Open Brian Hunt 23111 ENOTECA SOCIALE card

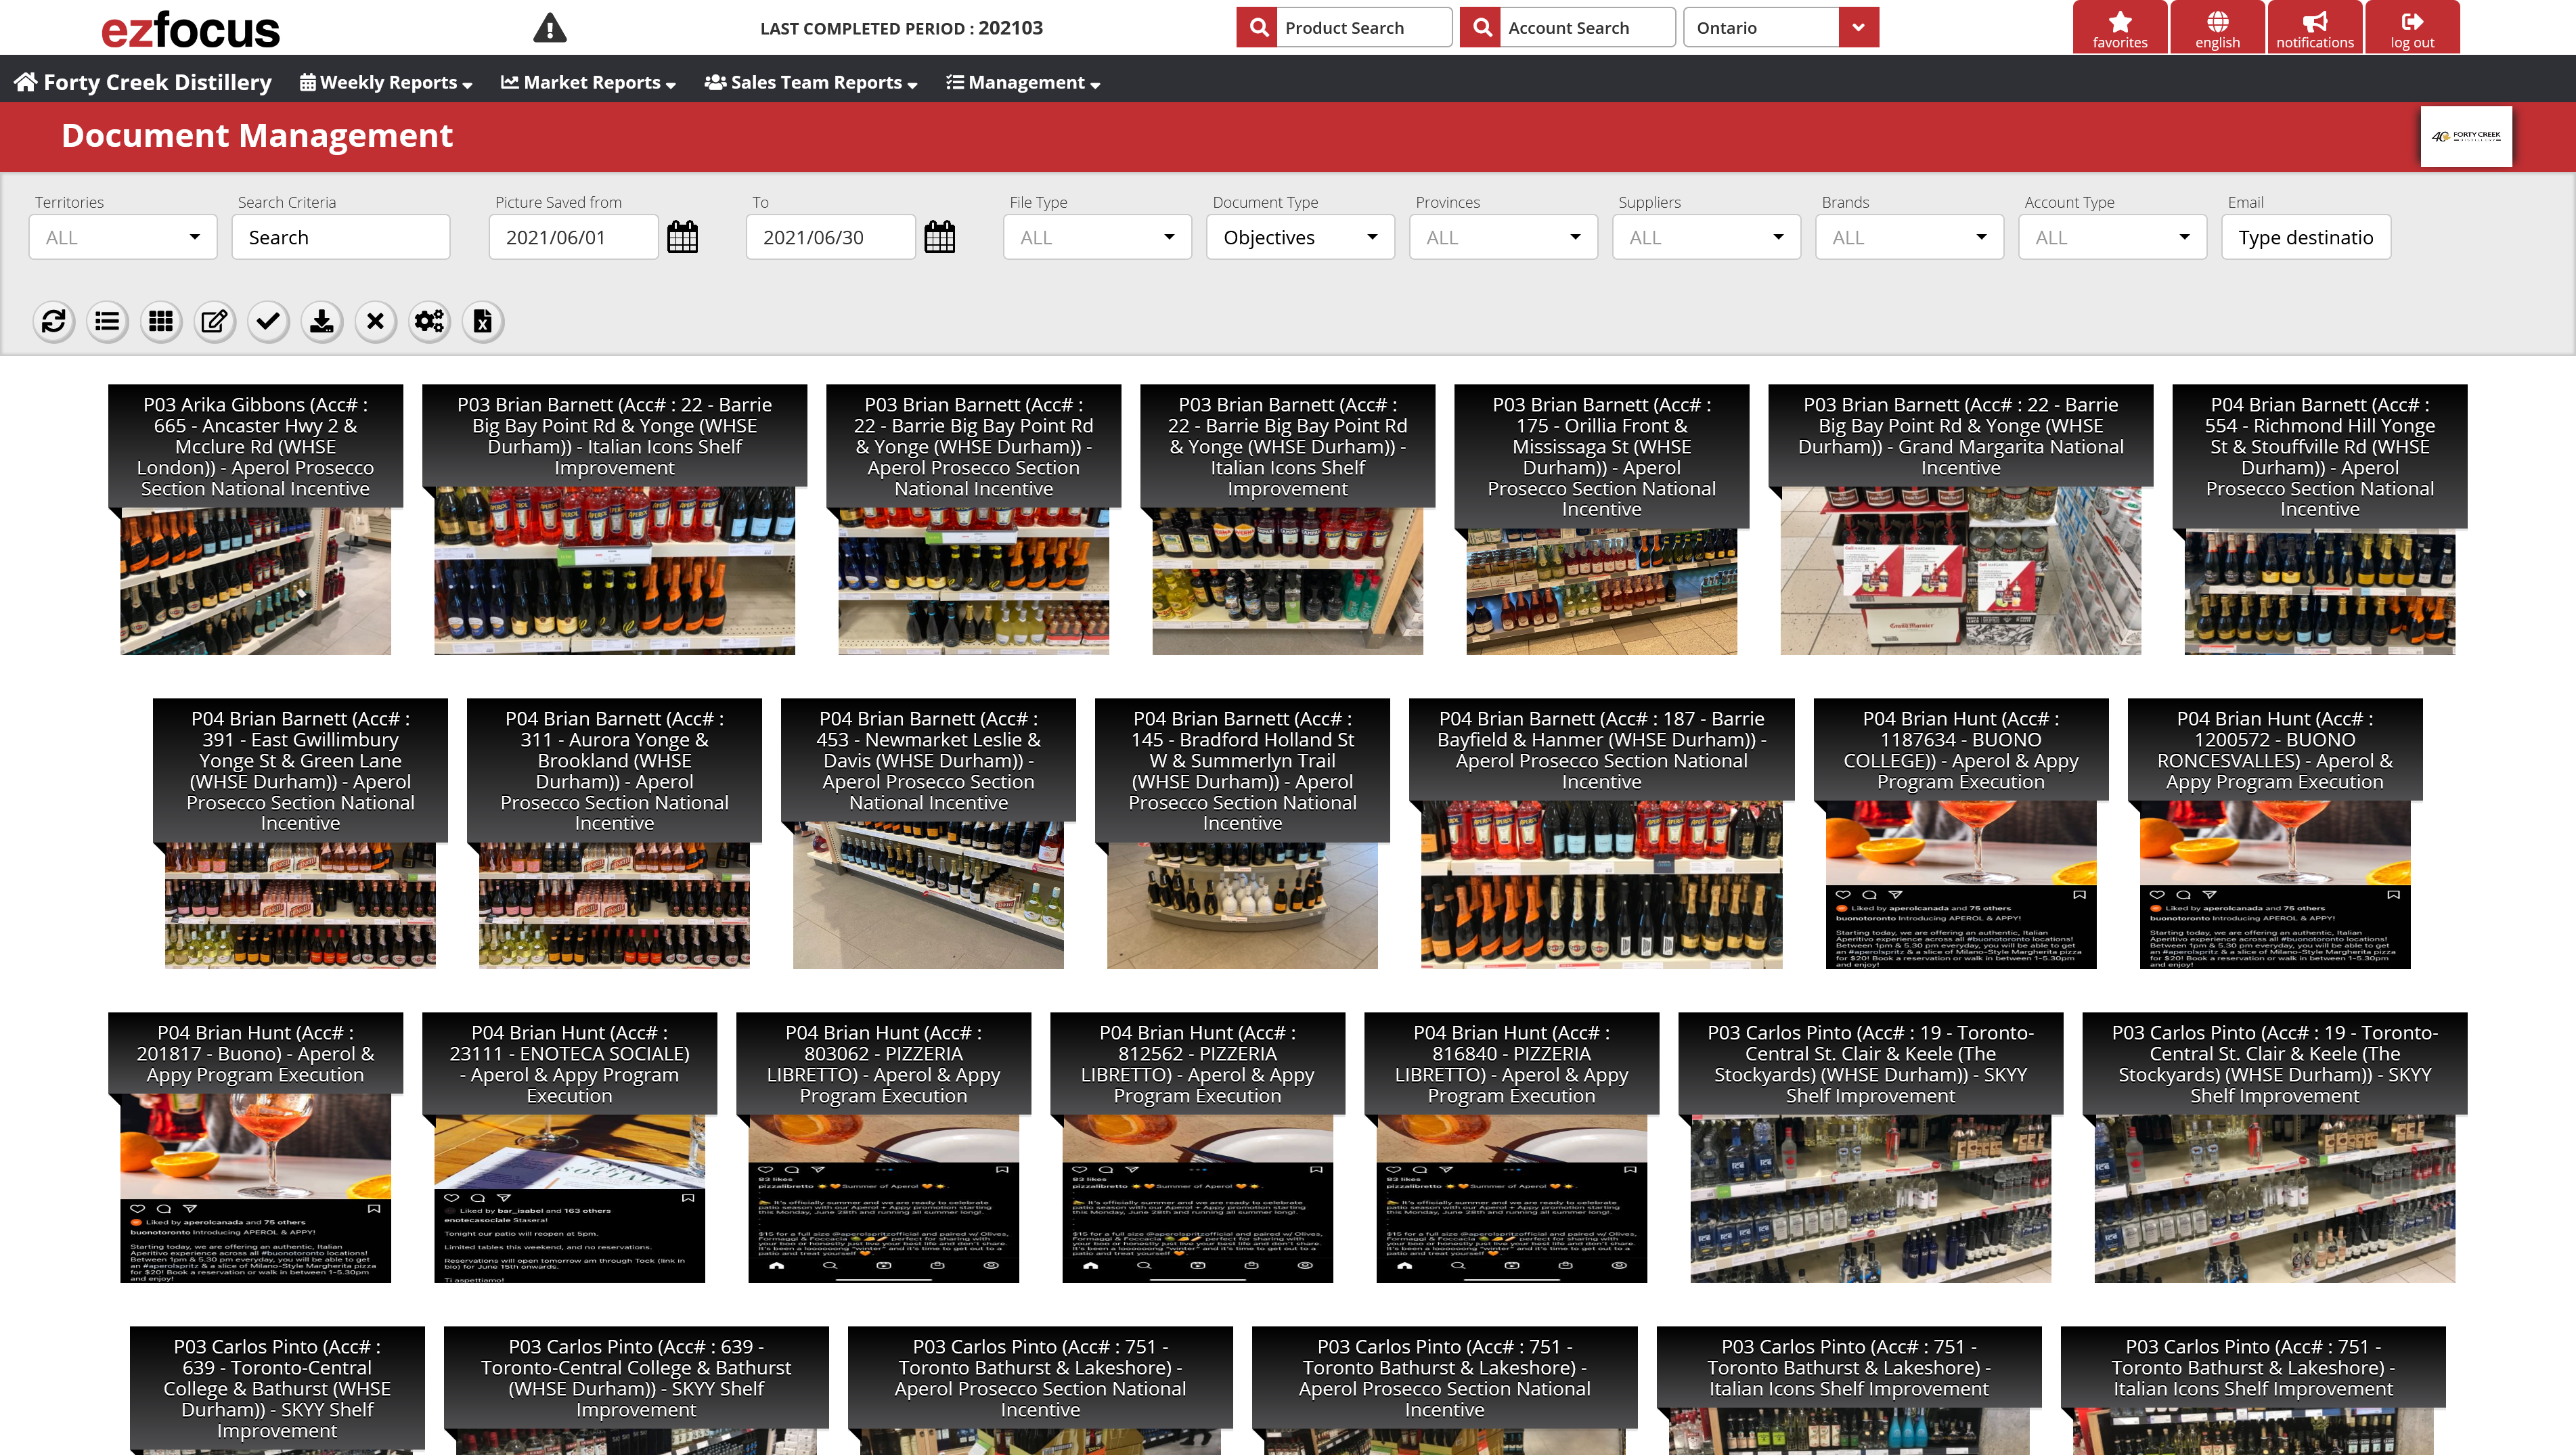click(569, 1148)
